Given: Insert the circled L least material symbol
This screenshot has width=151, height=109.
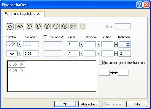Looking at the screenshot, I should pyautogui.click(x=38, y=26).
